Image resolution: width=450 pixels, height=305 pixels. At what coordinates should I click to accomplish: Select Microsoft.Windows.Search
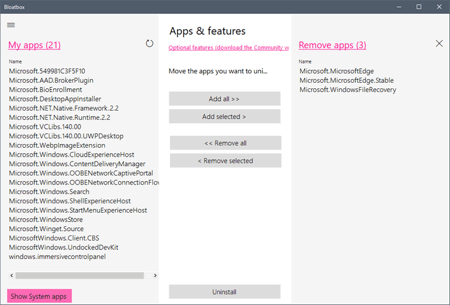click(49, 192)
